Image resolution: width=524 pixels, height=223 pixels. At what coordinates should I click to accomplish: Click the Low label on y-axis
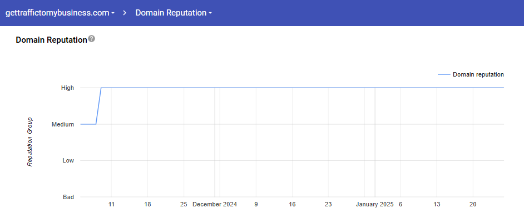pyautogui.click(x=68, y=160)
